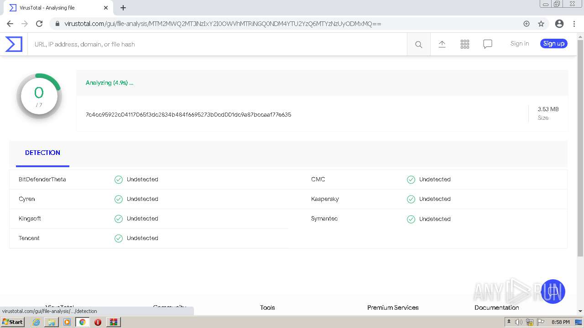Click the Analyzing status text
The width and height of the screenshot is (584, 328).
[x=109, y=83]
